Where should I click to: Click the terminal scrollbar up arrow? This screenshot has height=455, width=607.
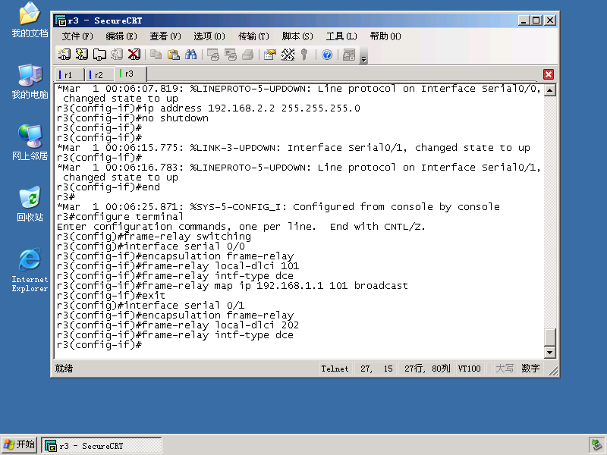point(549,90)
